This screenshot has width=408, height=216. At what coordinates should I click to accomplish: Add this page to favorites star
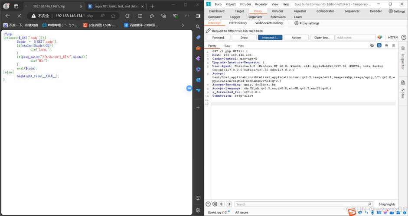pos(113,16)
